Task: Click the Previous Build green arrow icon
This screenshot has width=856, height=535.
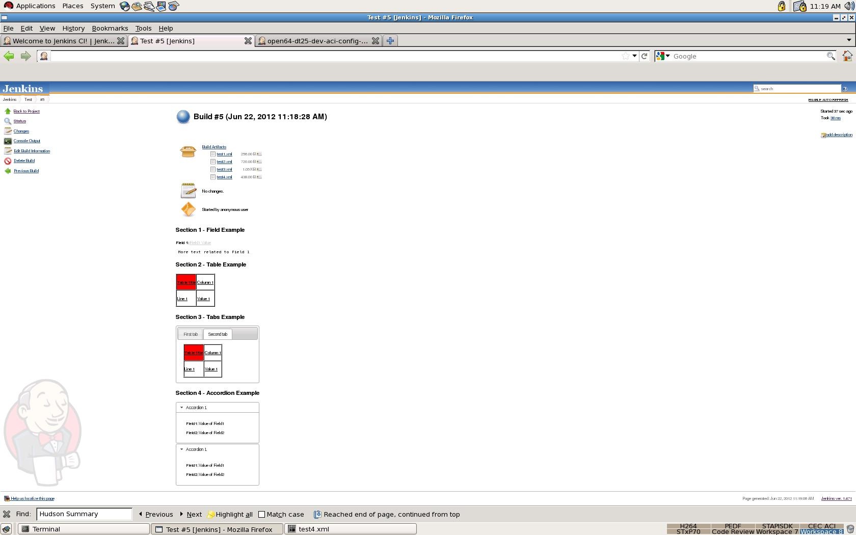Action: tap(8, 171)
